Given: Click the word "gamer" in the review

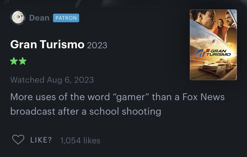Looking at the screenshot, I should pyautogui.click(x=131, y=97).
